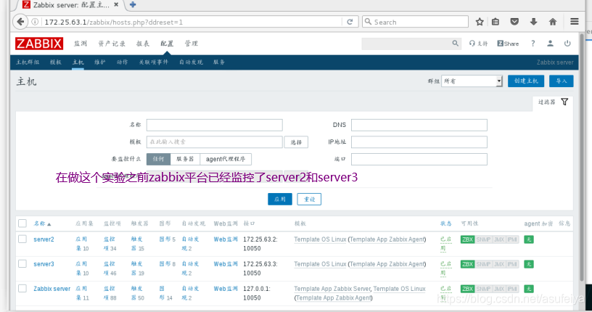Open Zabbix help question mark
Viewport: 592px width, 312px height.
tap(533, 44)
